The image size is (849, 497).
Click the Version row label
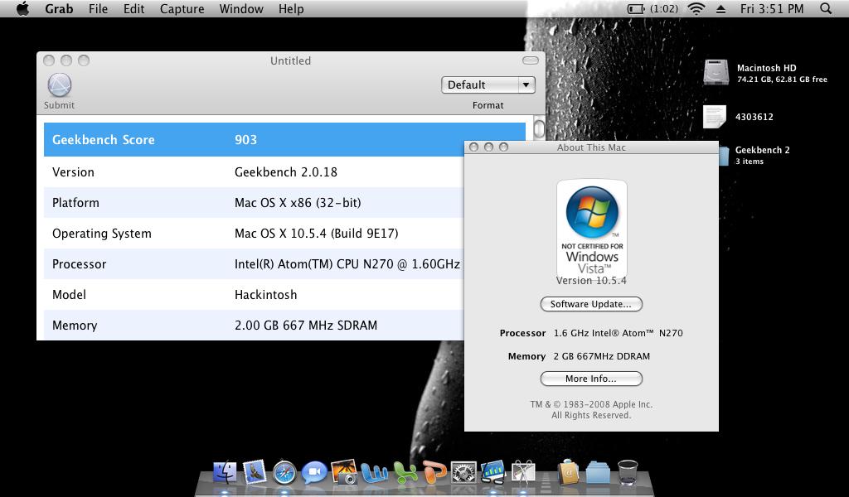tap(73, 172)
